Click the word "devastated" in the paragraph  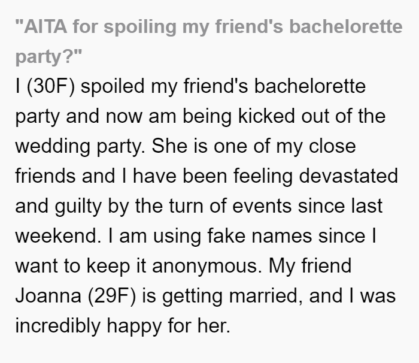click(348, 176)
